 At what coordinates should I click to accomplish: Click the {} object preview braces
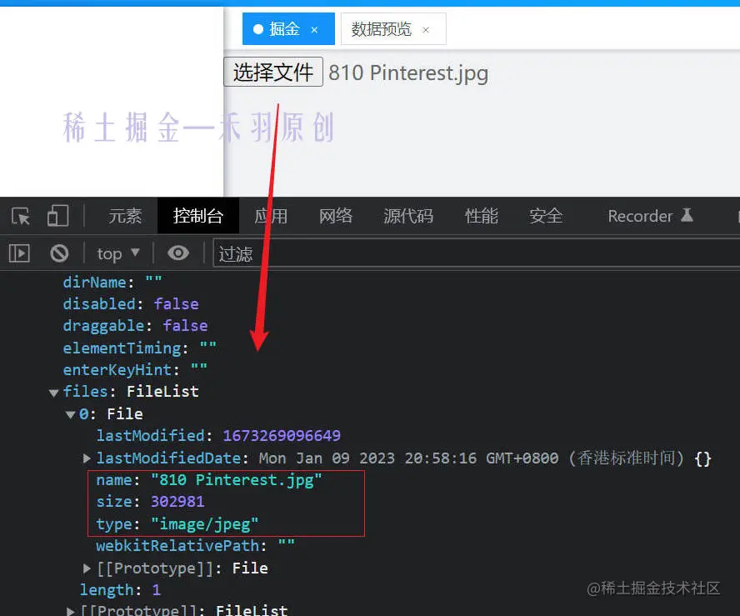[x=702, y=458]
